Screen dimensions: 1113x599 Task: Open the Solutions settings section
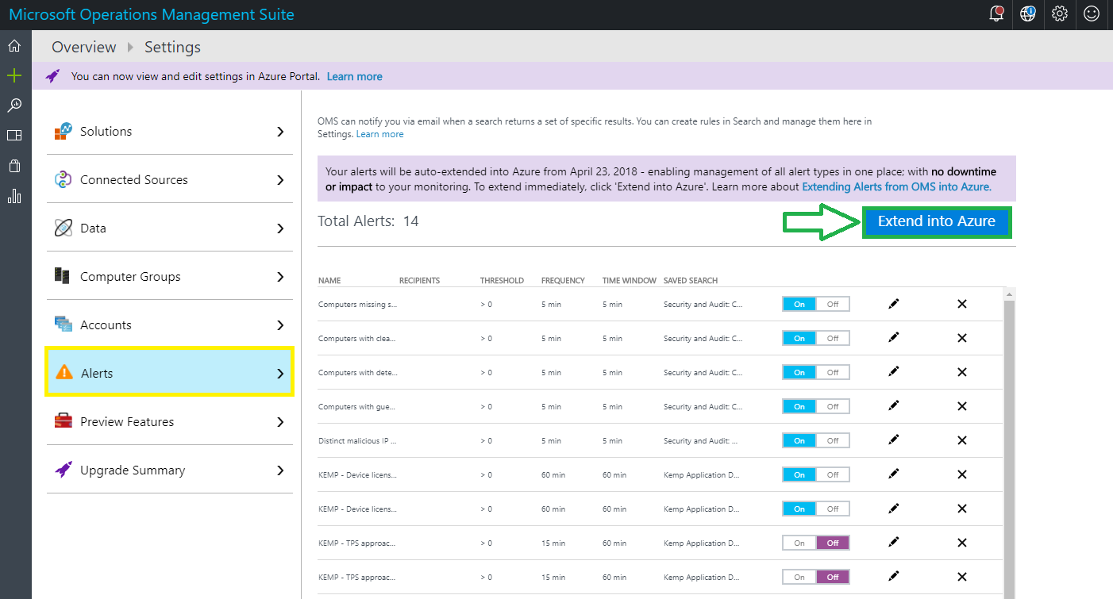(x=170, y=132)
